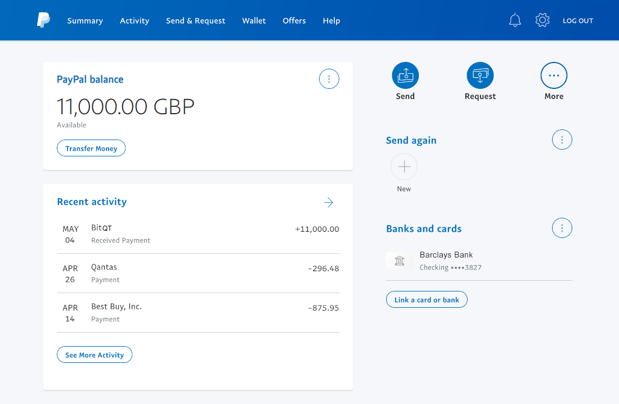Open the Qantas payment transaction
The image size is (619, 404).
tap(198, 273)
